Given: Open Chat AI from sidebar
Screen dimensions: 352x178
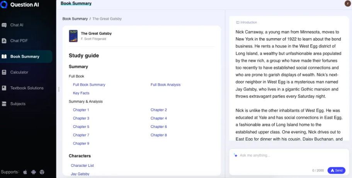Looking at the screenshot, I should click(x=17, y=25).
